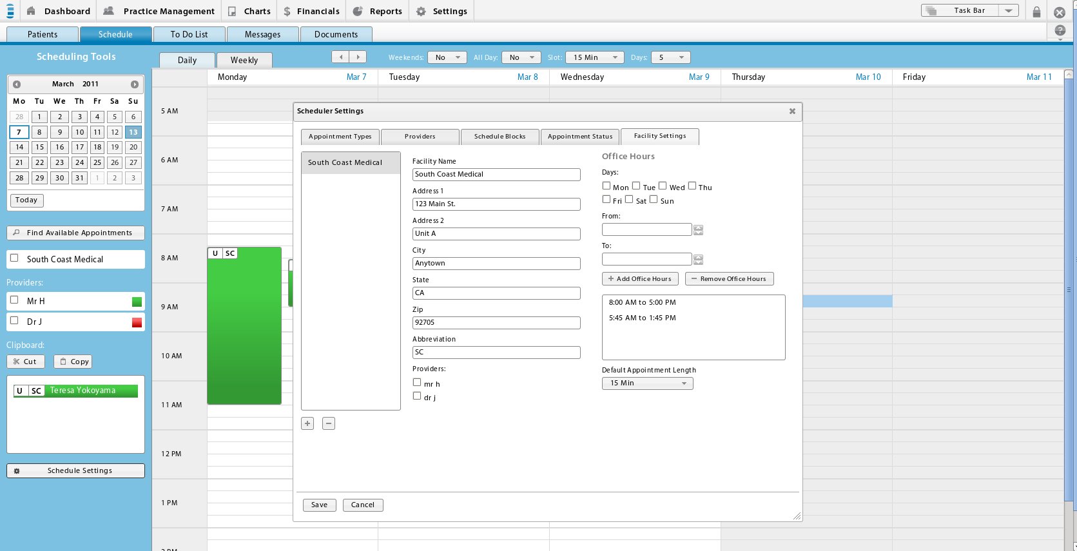The height and width of the screenshot is (551, 1077).
Task: Check the Dr J provider filter
Action: click(x=14, y=320)
